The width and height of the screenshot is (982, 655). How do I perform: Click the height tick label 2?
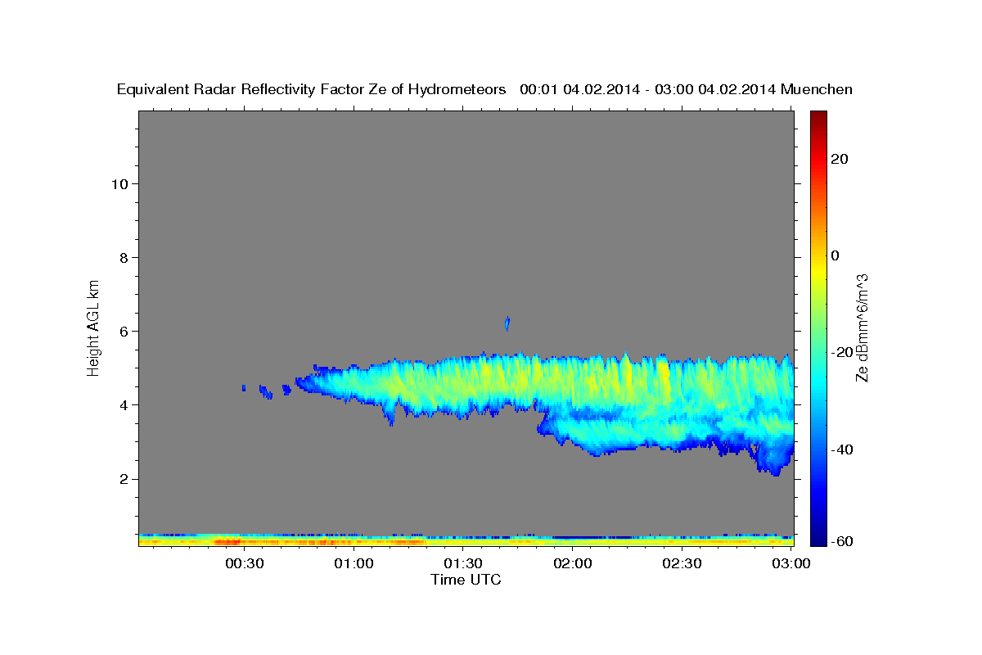pos(124,478)
